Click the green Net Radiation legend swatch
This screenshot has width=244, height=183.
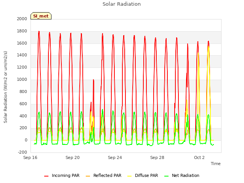(166, 176)
